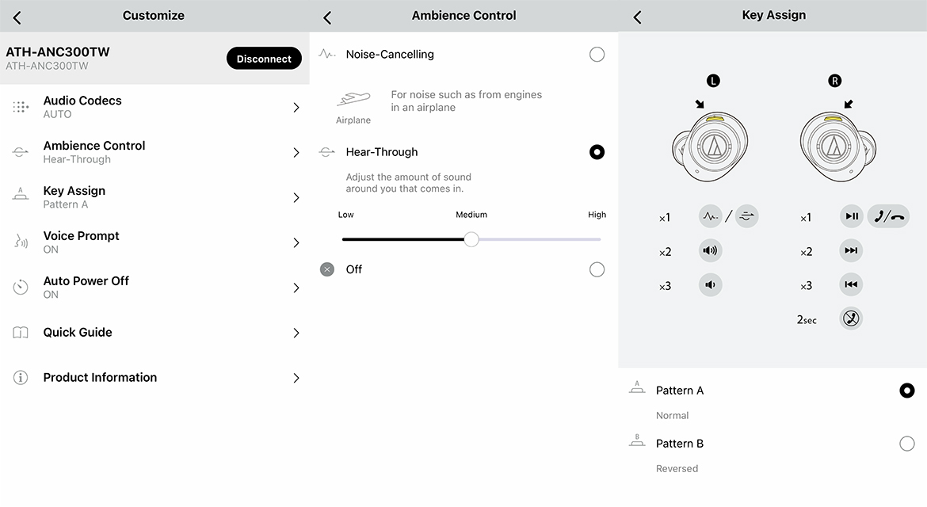Viewport: 927px width, 507px height.
Task: Select the Noise-Cancelling radio option
Action: click(597, 55)
